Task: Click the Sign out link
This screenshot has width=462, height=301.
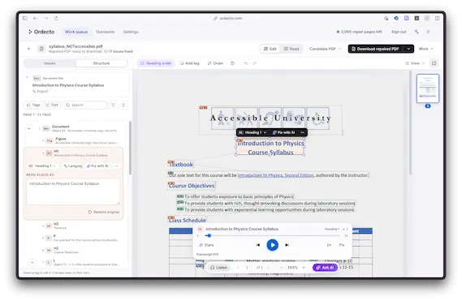Action: 399,32
